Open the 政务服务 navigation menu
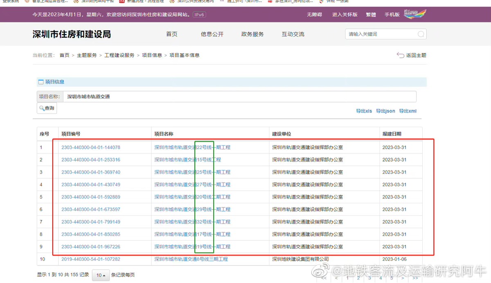 (x=252, y=34)
